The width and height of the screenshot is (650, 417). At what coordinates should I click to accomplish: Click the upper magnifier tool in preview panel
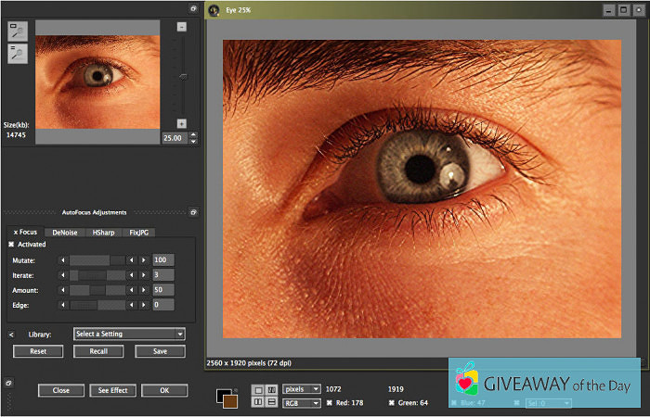(19, 31)
